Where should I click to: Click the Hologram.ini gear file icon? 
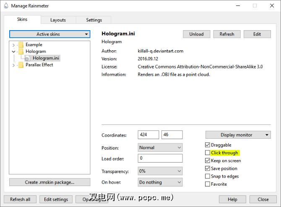pyautogui.click(x=27, y=58)
